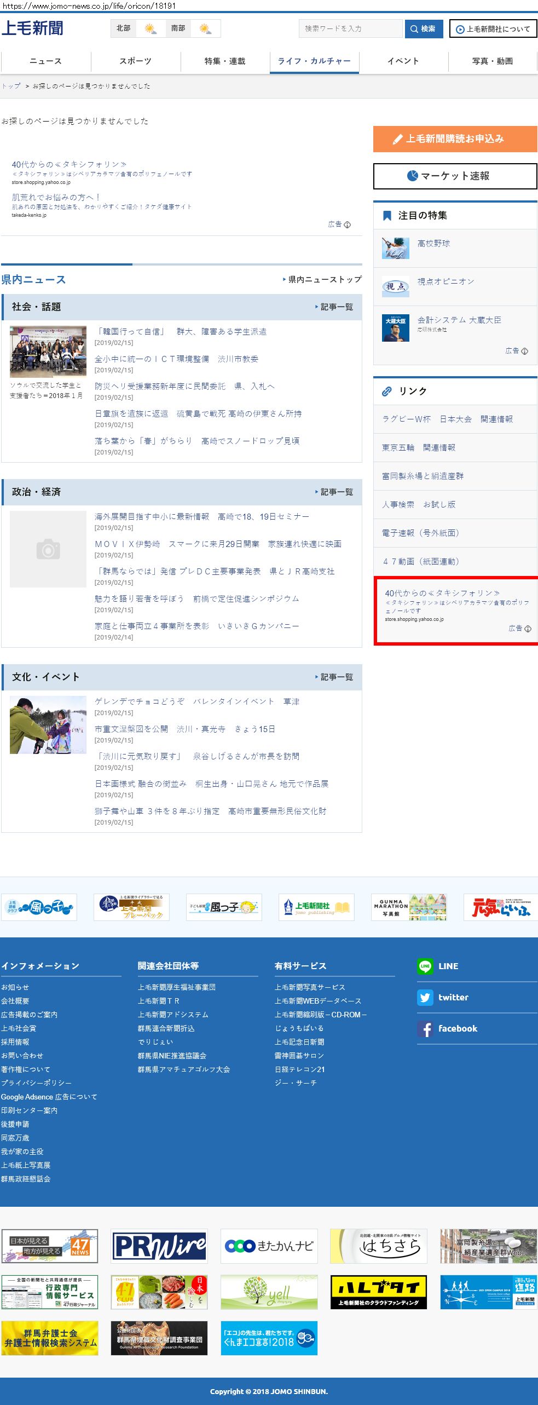538x1405 pixels.
Task: Click the 検索ワードを入力 search field
Action: (x=350, y=28)
